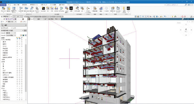The width and height of the screenshot is (194, 104).
Task: Click the ribbon search input field
Action: pyautogui.click(x=176, y=5)
